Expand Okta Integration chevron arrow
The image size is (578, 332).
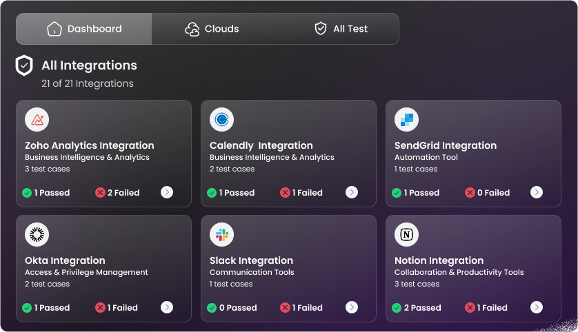pyautogui.click(x=167, y=308)
